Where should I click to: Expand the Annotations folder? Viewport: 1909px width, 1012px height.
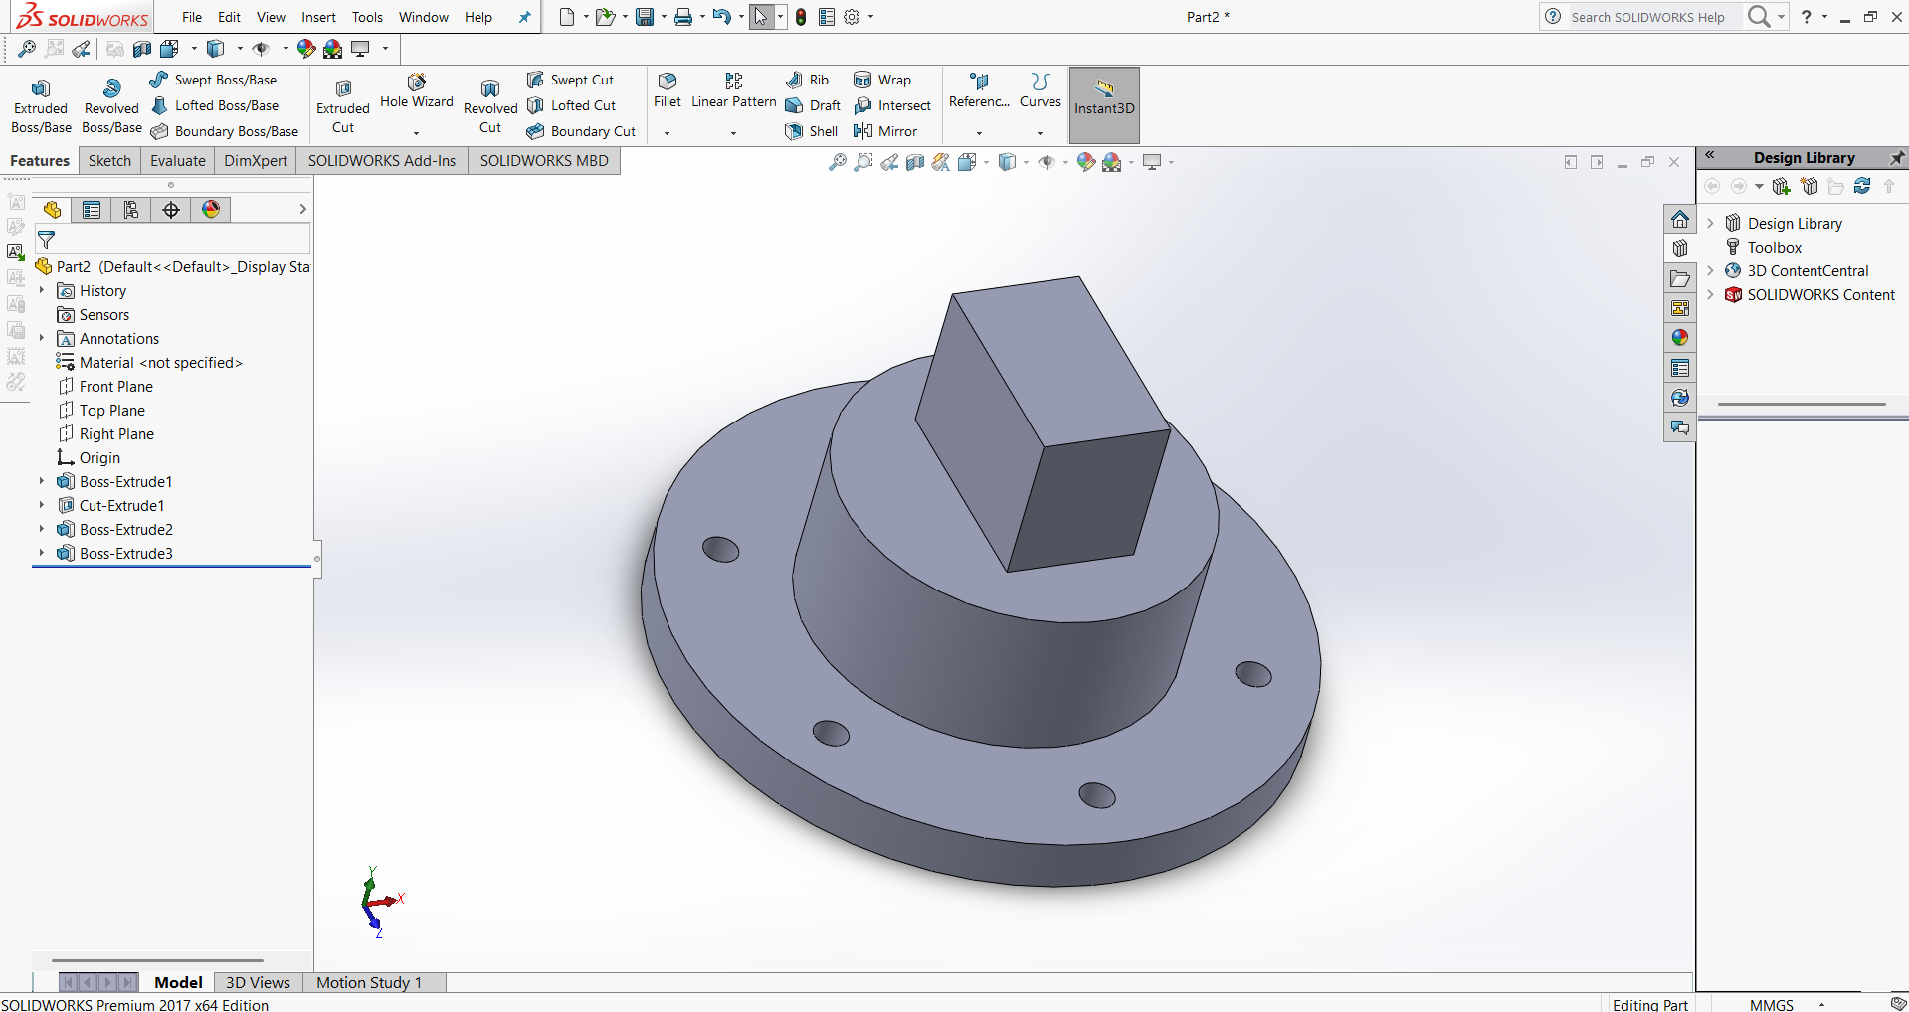pos(42,338)
